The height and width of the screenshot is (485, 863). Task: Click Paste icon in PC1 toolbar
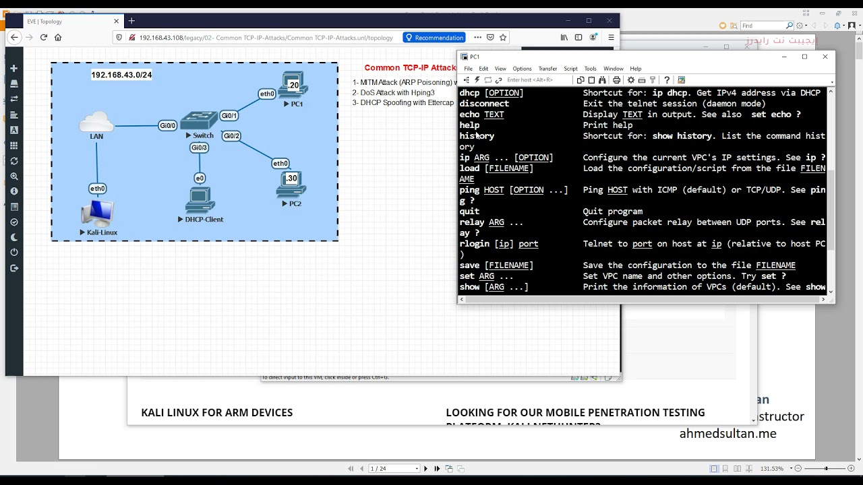pos(591,80)
